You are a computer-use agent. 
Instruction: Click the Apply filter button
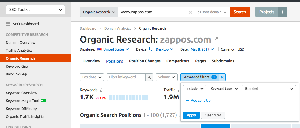[x=191, y=115]
